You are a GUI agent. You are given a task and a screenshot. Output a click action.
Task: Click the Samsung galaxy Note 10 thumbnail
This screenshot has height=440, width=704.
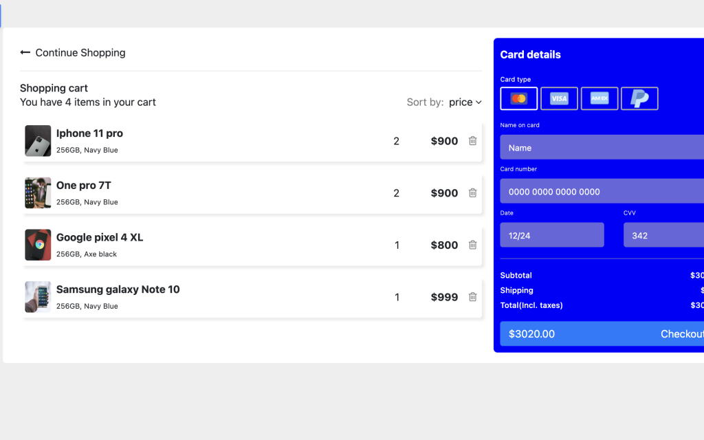coord(38,296)
